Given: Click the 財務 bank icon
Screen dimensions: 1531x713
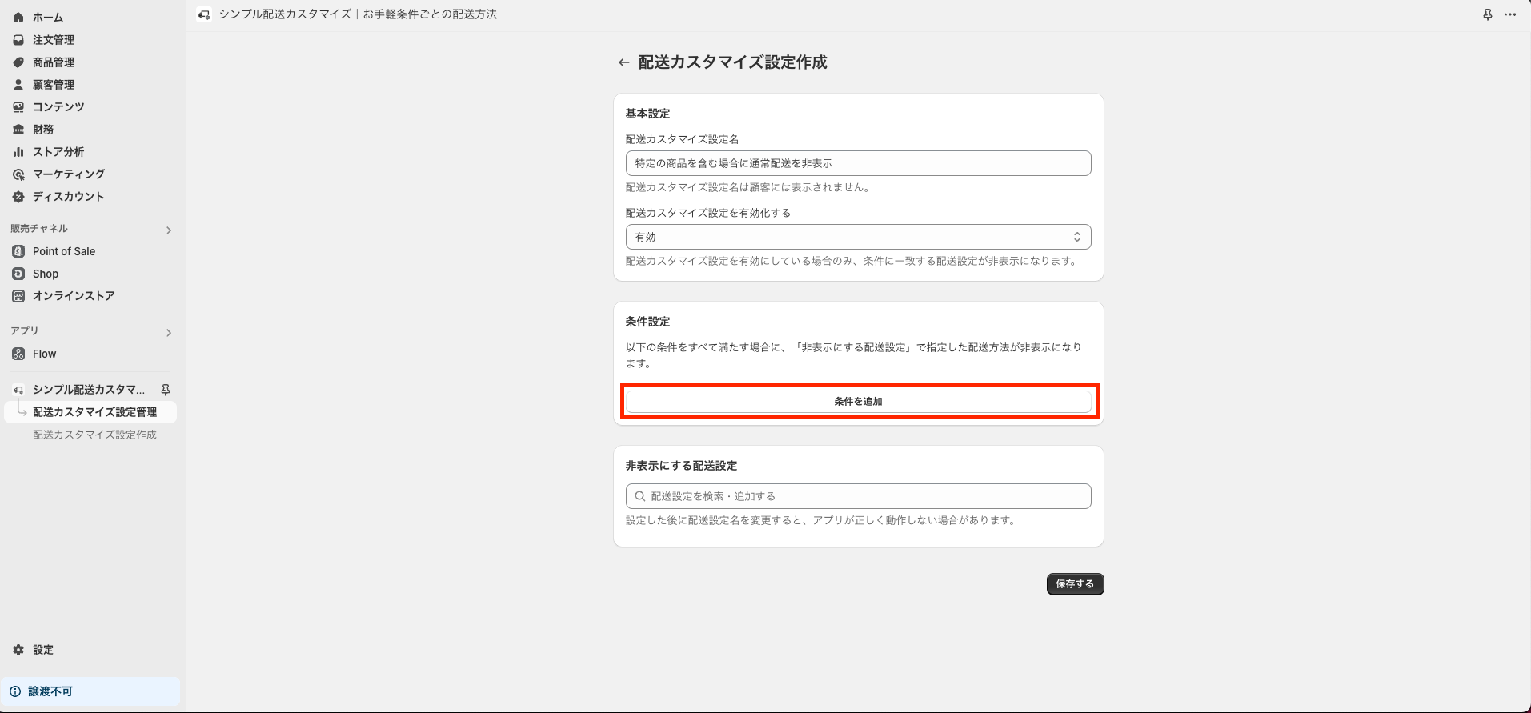Looking at the screenshot, I should [x=18, y=130].
